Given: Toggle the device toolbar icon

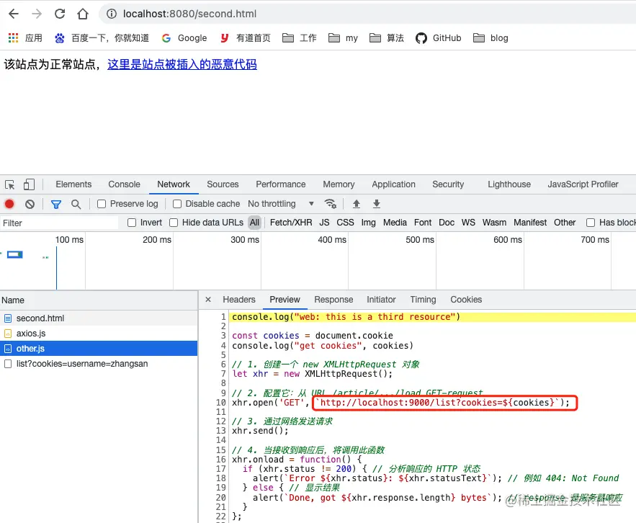Looking at the screenshot, I should 30,184.
